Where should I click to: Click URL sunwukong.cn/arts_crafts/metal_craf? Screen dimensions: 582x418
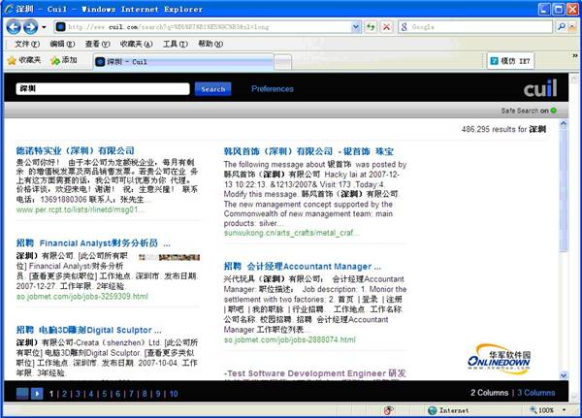(291, 233)
